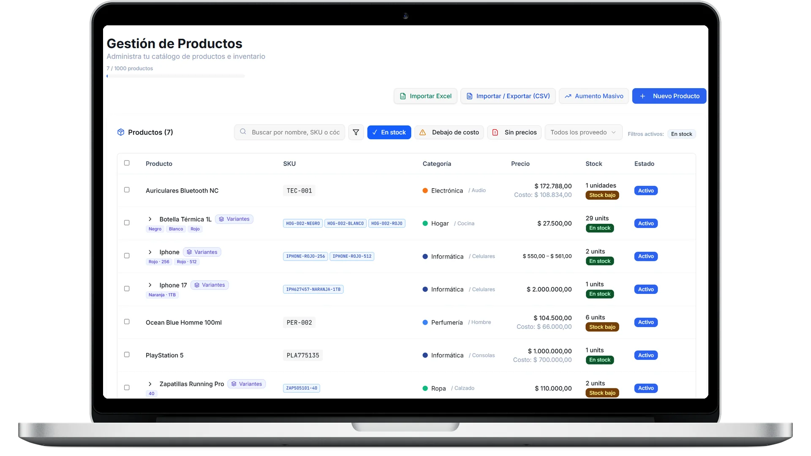811x456 pixels.
Task: Toggle off the En stock filter
Action: click(389, 132)
